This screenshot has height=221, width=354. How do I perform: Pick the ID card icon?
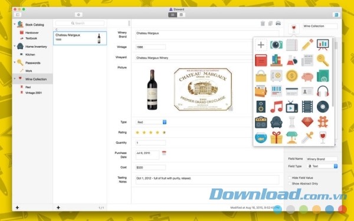tap(307, 91)
